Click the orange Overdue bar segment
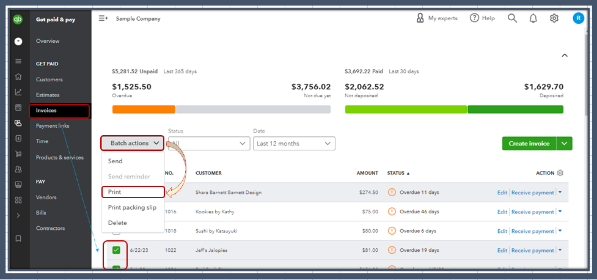The image size is (597, 280). click(x=144, y=109)
